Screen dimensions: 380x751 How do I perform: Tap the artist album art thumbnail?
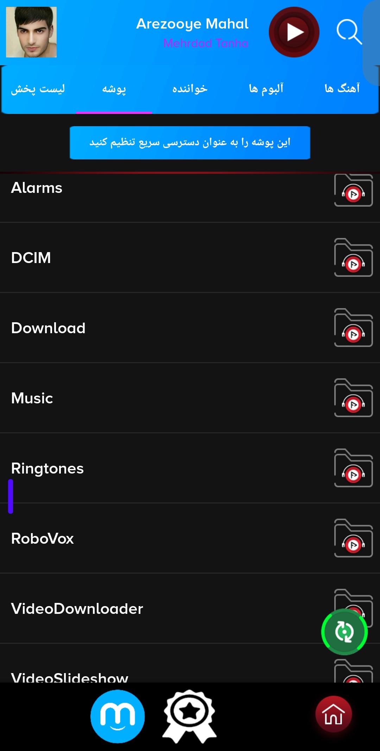(31, 32)
